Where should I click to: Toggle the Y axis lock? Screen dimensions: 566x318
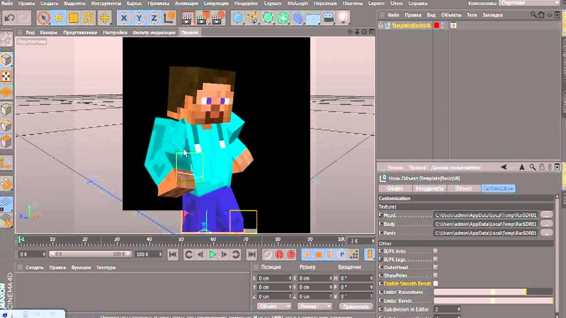click(x=139, y=18)
